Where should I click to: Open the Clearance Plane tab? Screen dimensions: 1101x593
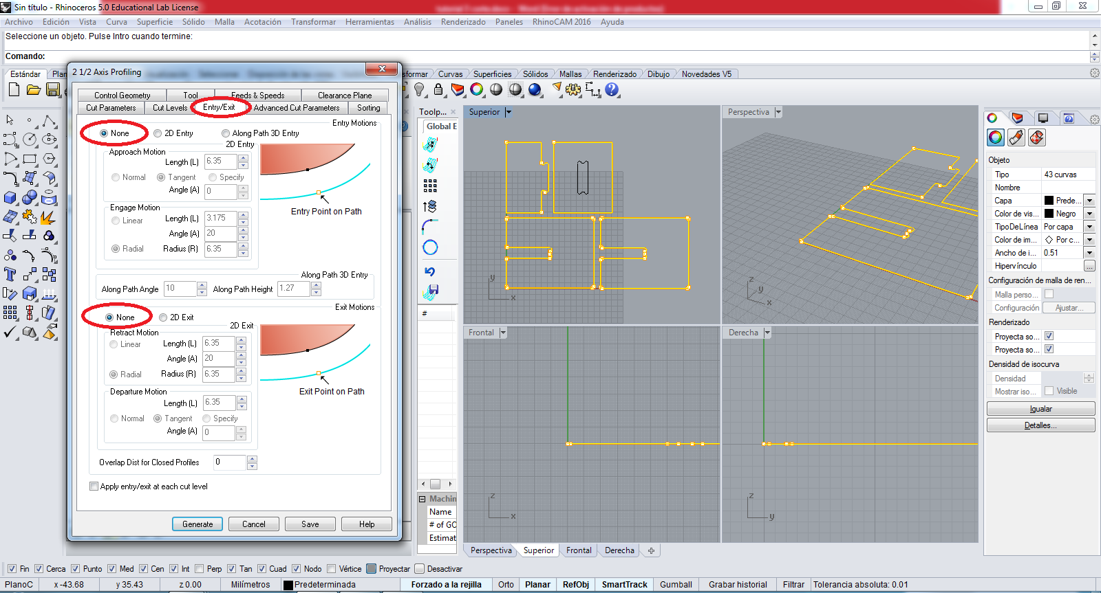(345, 96)
